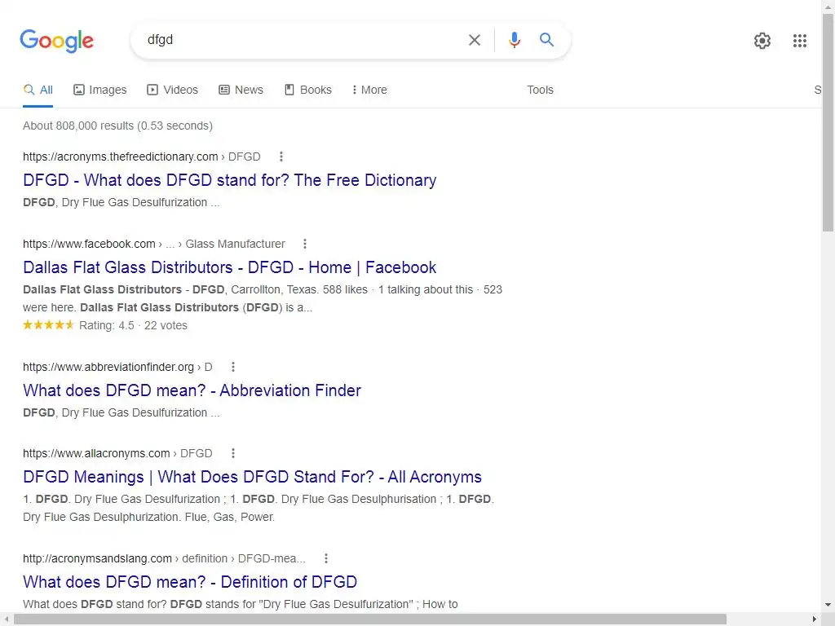Switch to Books tab
The width and height of the screenshot is (835, 626).
pos(308,90)
